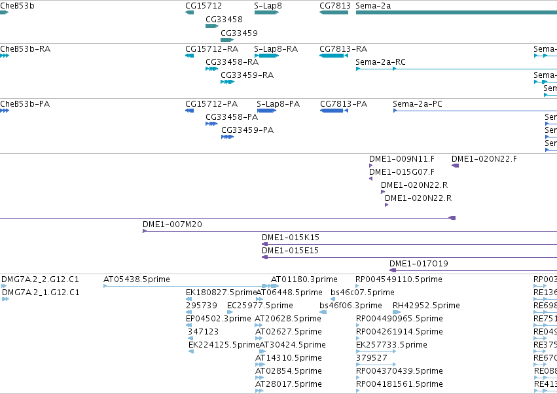Screen dimensions: 557x394
Task: Click the DME1-020N22.F BAC end label
Action: coord(484,159)
